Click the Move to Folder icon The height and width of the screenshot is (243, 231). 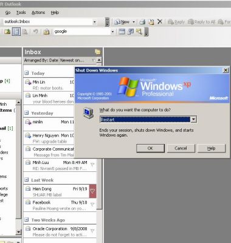[x=151, y=22]
